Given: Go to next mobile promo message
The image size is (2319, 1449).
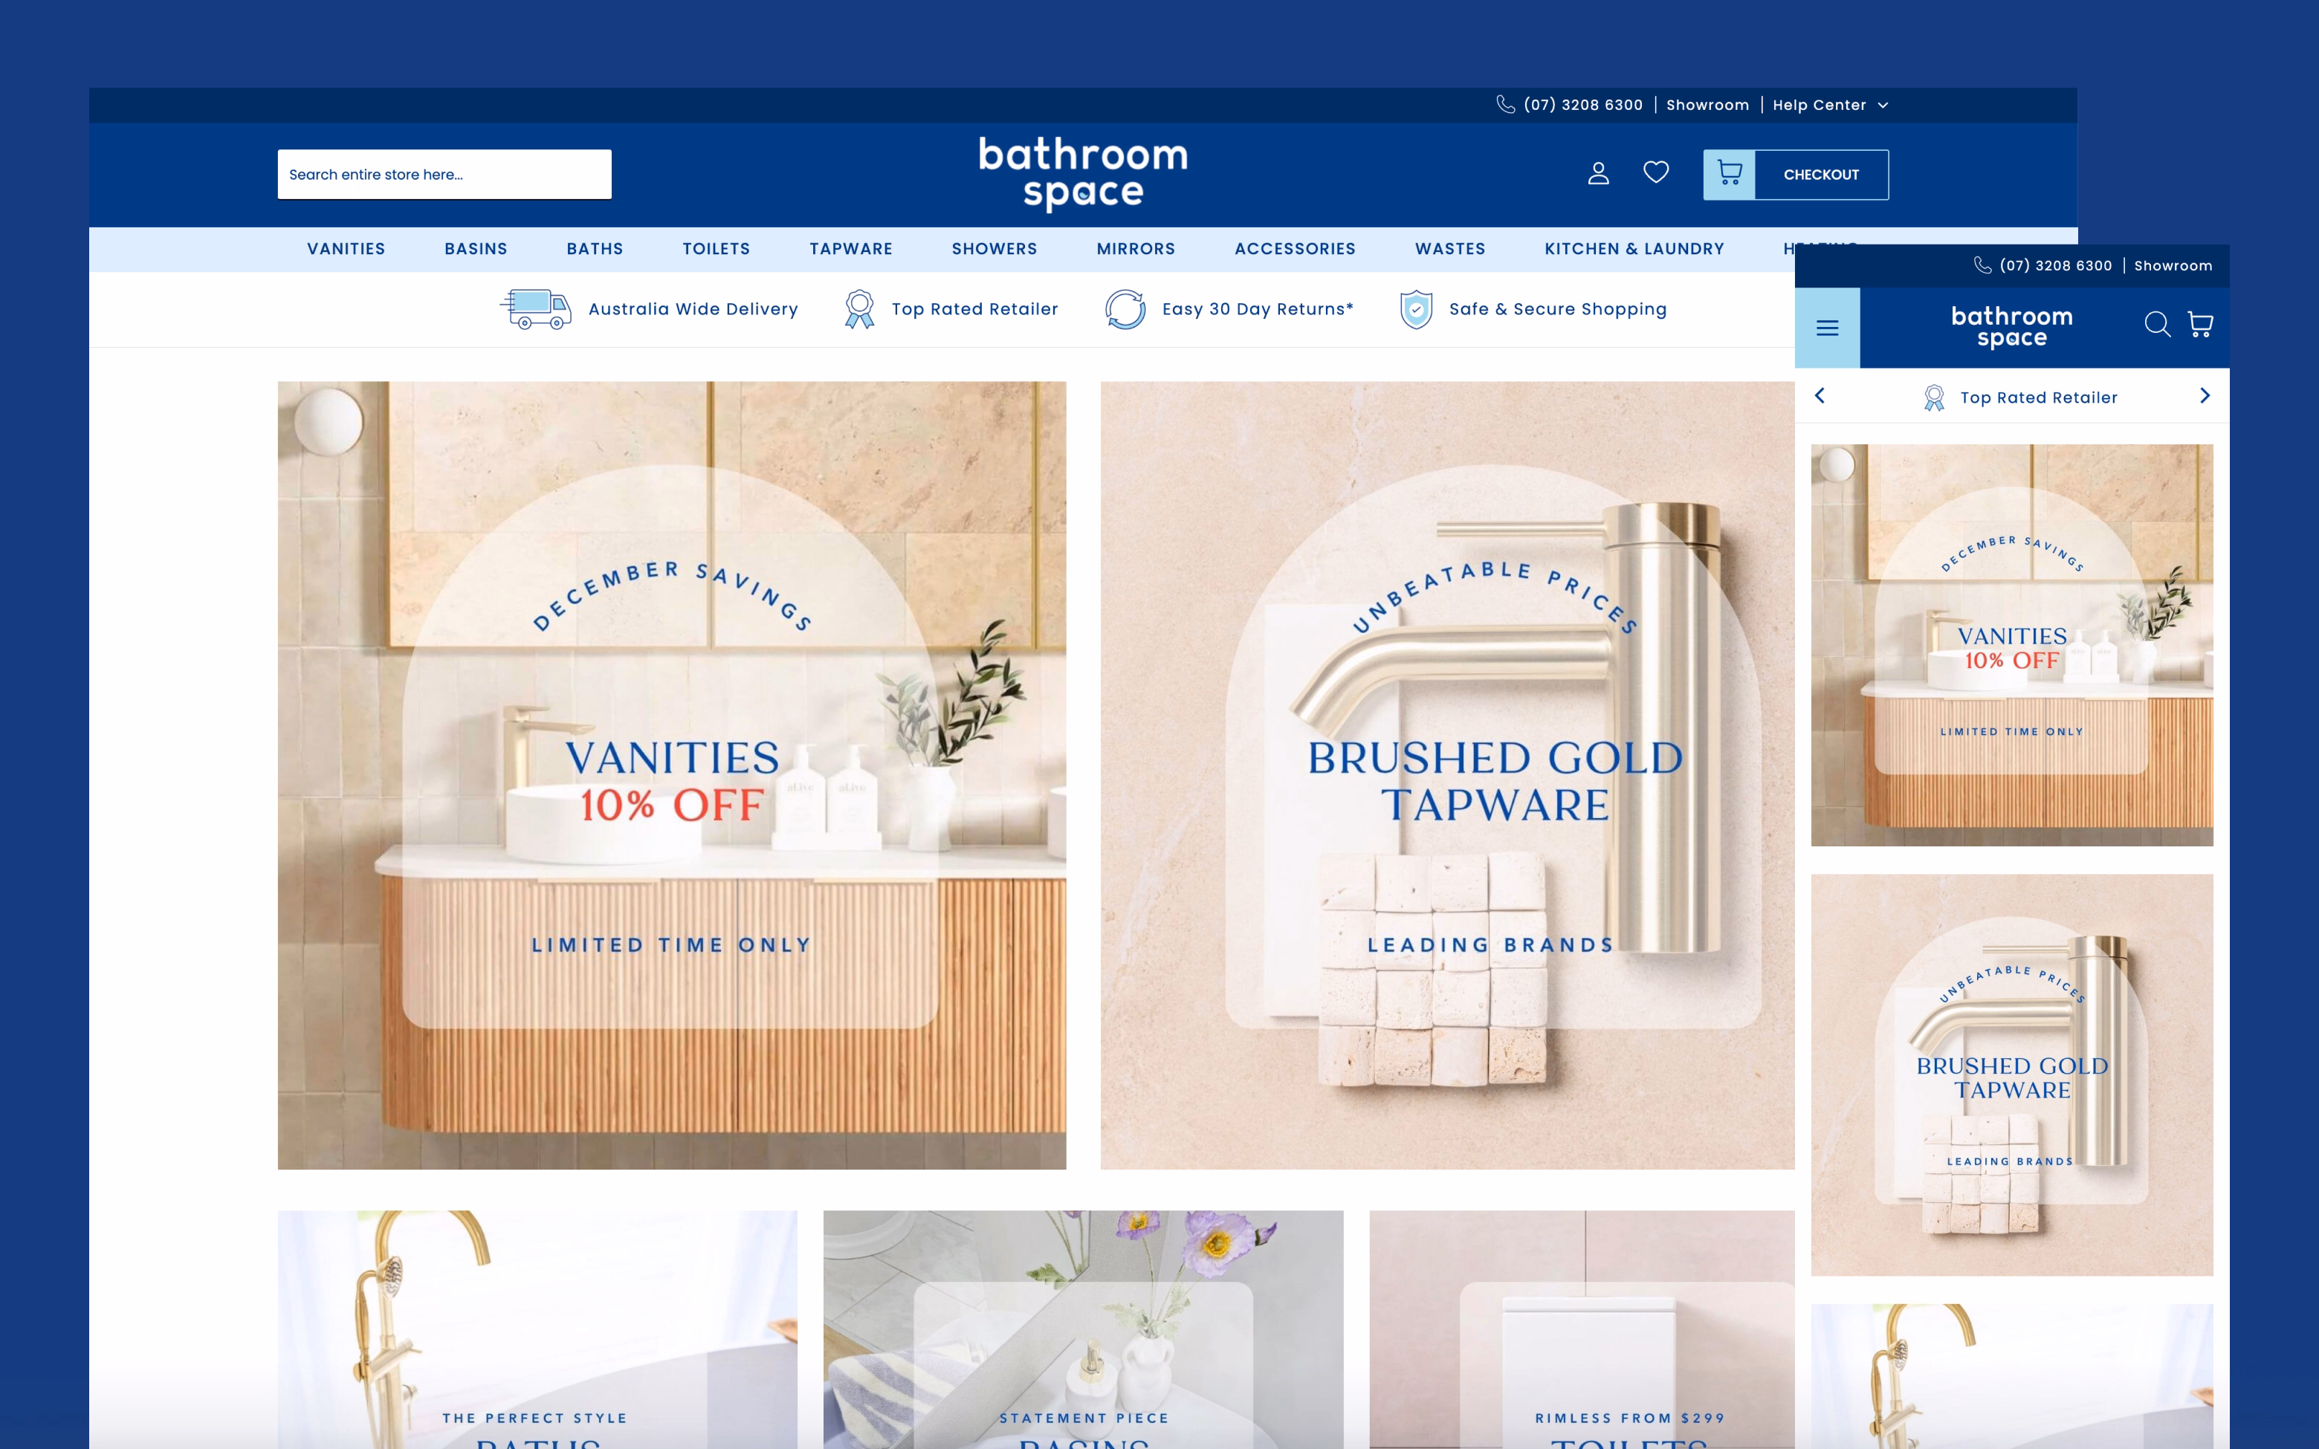Looking at the screenshot, I should pos(2204,396).
